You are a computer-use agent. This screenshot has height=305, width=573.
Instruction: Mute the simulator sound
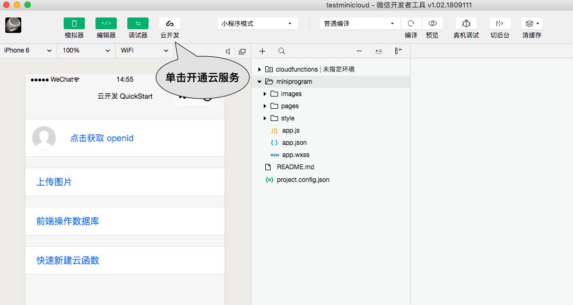point(228,51)
